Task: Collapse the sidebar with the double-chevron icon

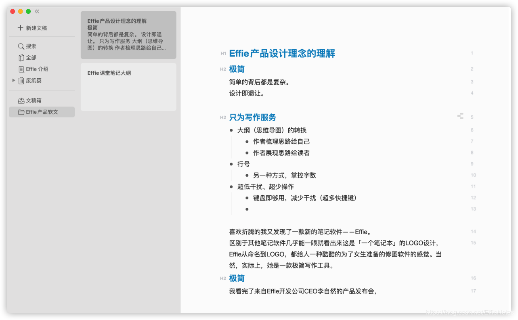Action: (x=37, y=11)
